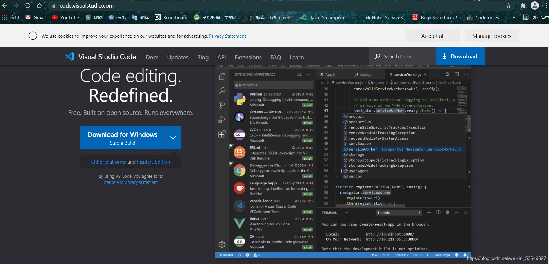Click the sync icon in status bar
The width and height of the screenshot is (549, 264).
pos(239,255)
